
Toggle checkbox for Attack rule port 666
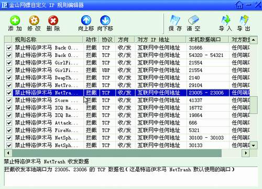pyautogui.click(x=9, y=123)
